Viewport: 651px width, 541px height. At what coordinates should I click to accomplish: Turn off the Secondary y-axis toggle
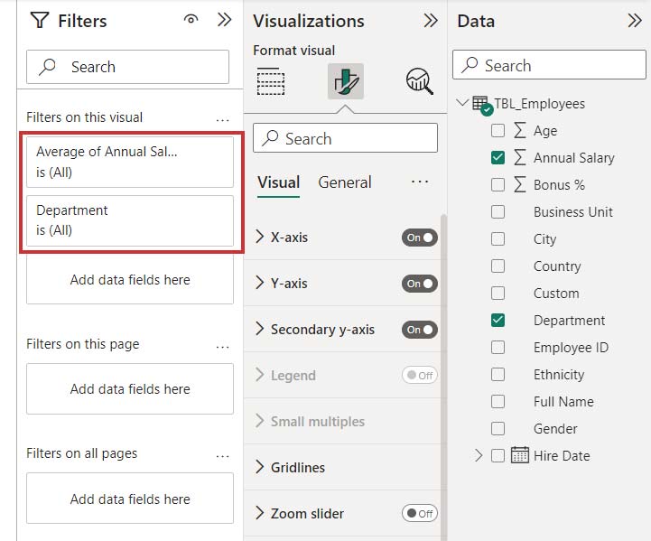click(x=420, y=330)
